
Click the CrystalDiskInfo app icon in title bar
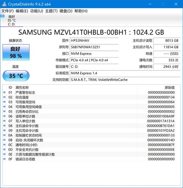(4, 4)
